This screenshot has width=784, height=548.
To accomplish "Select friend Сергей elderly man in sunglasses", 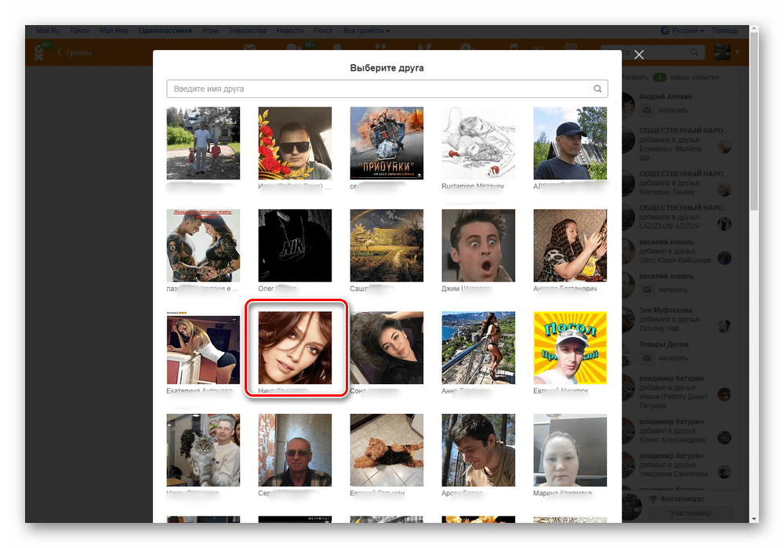I will (295, 450).
